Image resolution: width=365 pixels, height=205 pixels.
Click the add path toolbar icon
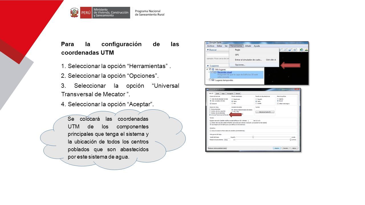(285, 50)
